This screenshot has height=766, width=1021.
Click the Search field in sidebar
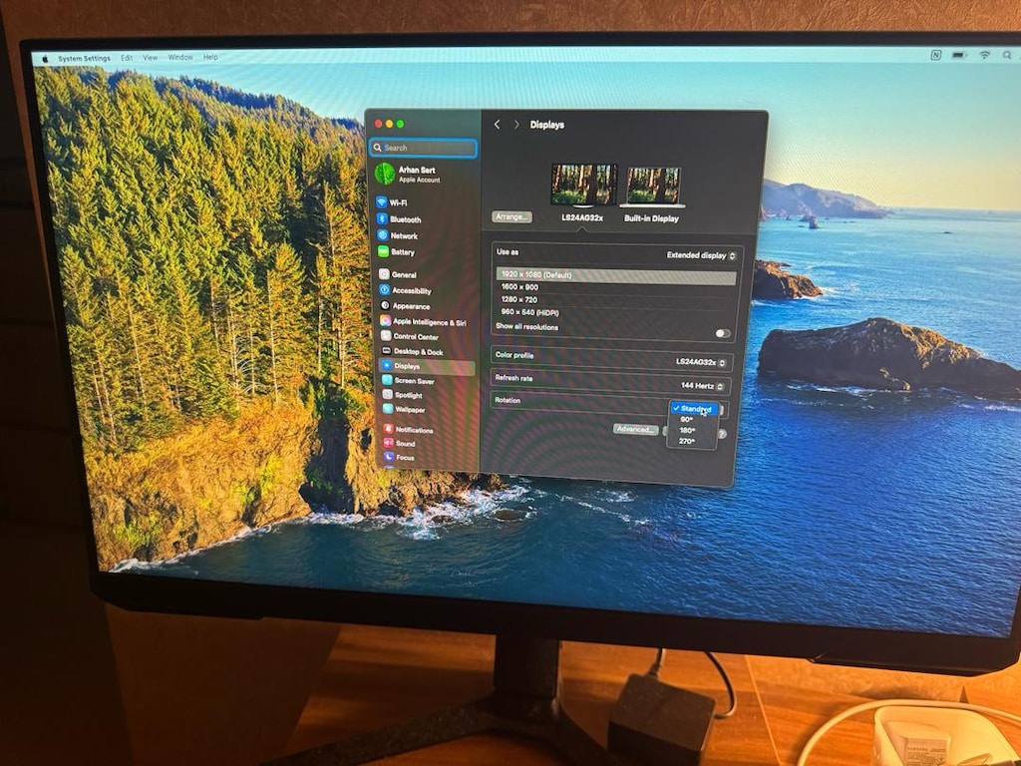pos(423,148)
